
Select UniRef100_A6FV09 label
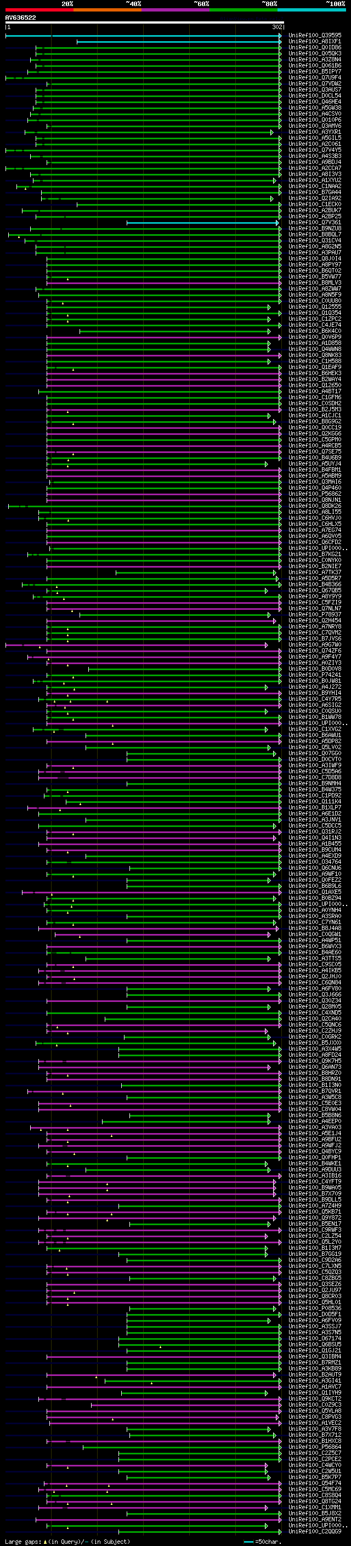coord(315,1321)
